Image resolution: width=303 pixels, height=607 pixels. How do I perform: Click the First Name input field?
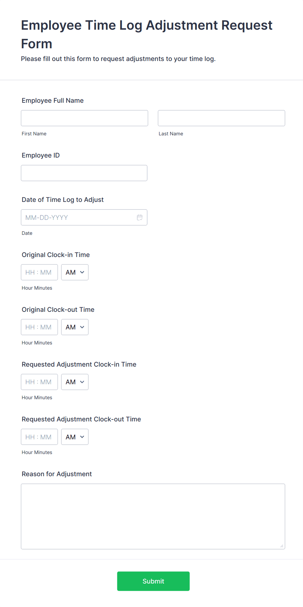point(84,118)
